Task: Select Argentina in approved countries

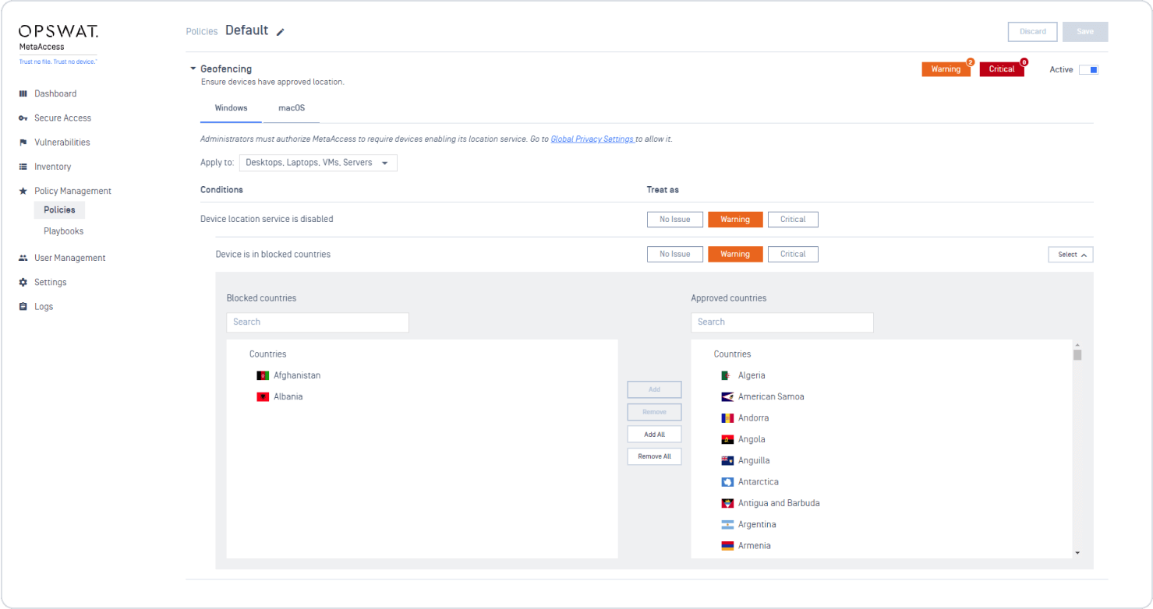Action: [x=757, y=525]
